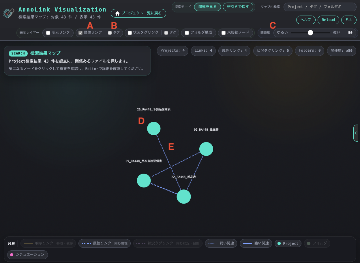Switch to 逆引きで探す exploration mode
360x263 pixels.
pos(238,7)
